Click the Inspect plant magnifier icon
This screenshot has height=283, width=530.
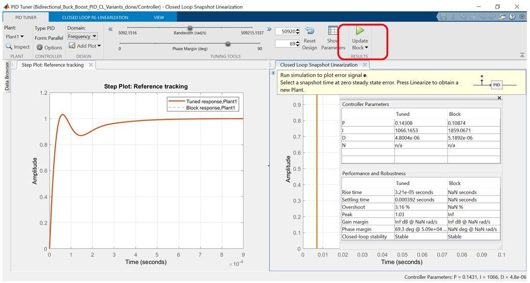pos(9,46)
